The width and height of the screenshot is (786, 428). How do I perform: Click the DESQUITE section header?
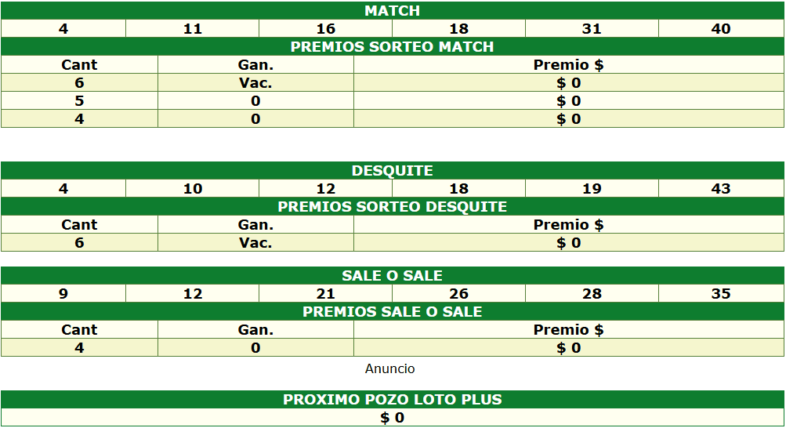[392, 171]
